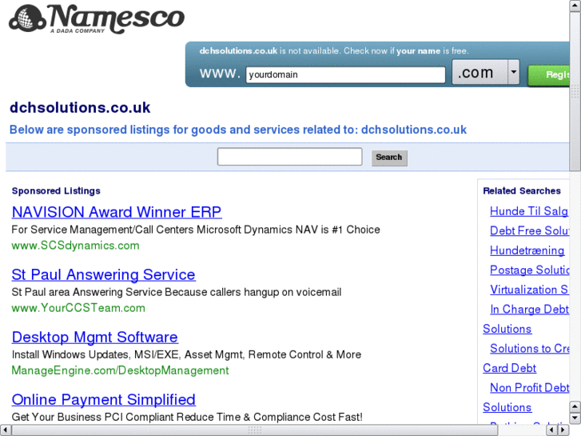Open Virtualization Solutions related search
581x436 pixels.
point(530,290)
